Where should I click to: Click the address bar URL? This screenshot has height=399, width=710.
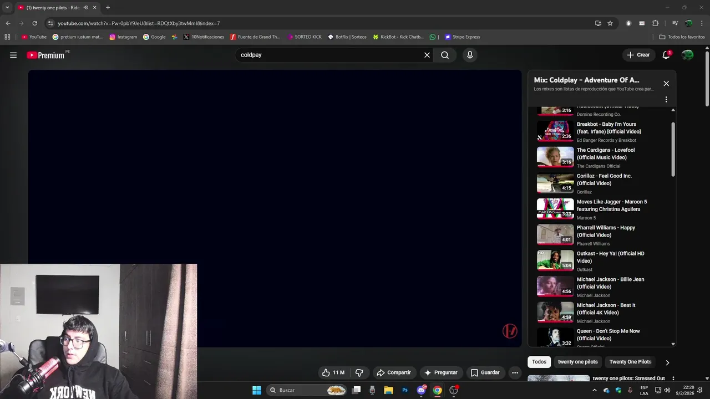coord(139,23)
